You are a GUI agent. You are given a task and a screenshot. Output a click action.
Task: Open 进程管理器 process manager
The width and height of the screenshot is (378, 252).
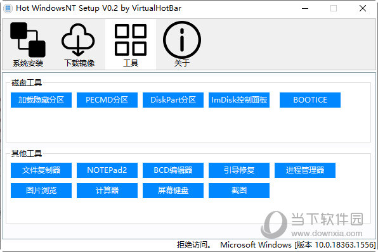point(305,170)
